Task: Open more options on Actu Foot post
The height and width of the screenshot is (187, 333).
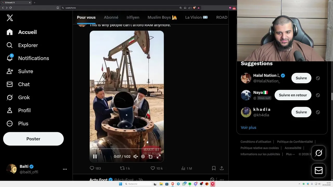Action: coord(222,180)
